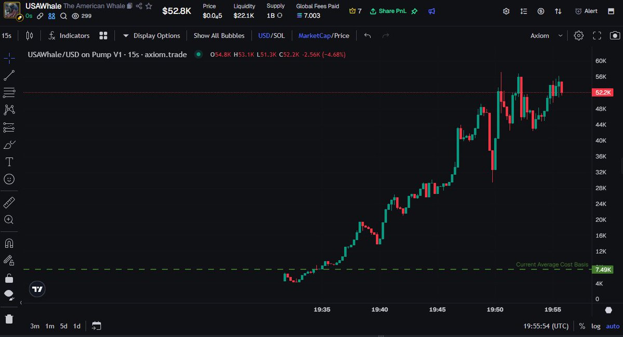
Task: Toggle magnet mode for drawings
Action: coord(9,243)
